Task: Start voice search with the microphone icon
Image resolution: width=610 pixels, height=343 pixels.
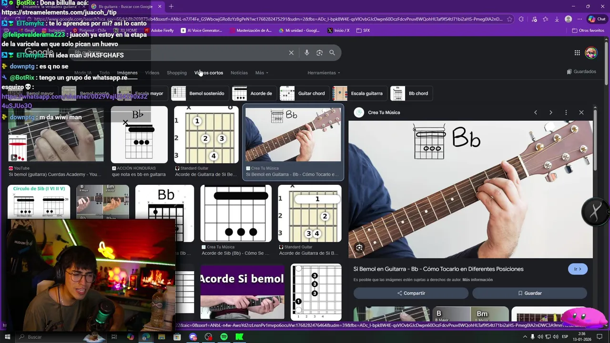Action: click(x=307, y=53)
